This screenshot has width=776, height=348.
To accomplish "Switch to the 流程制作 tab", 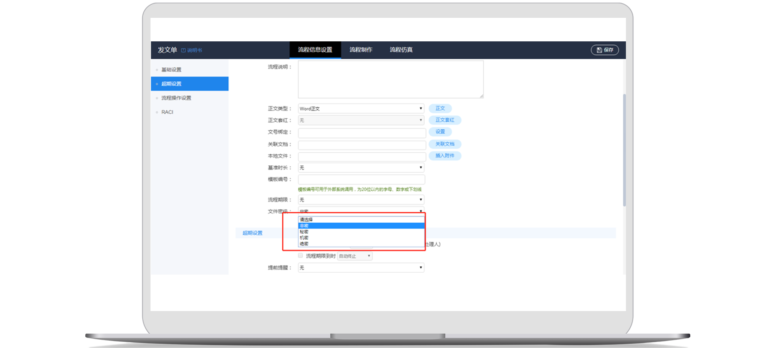I will (361, 50).
